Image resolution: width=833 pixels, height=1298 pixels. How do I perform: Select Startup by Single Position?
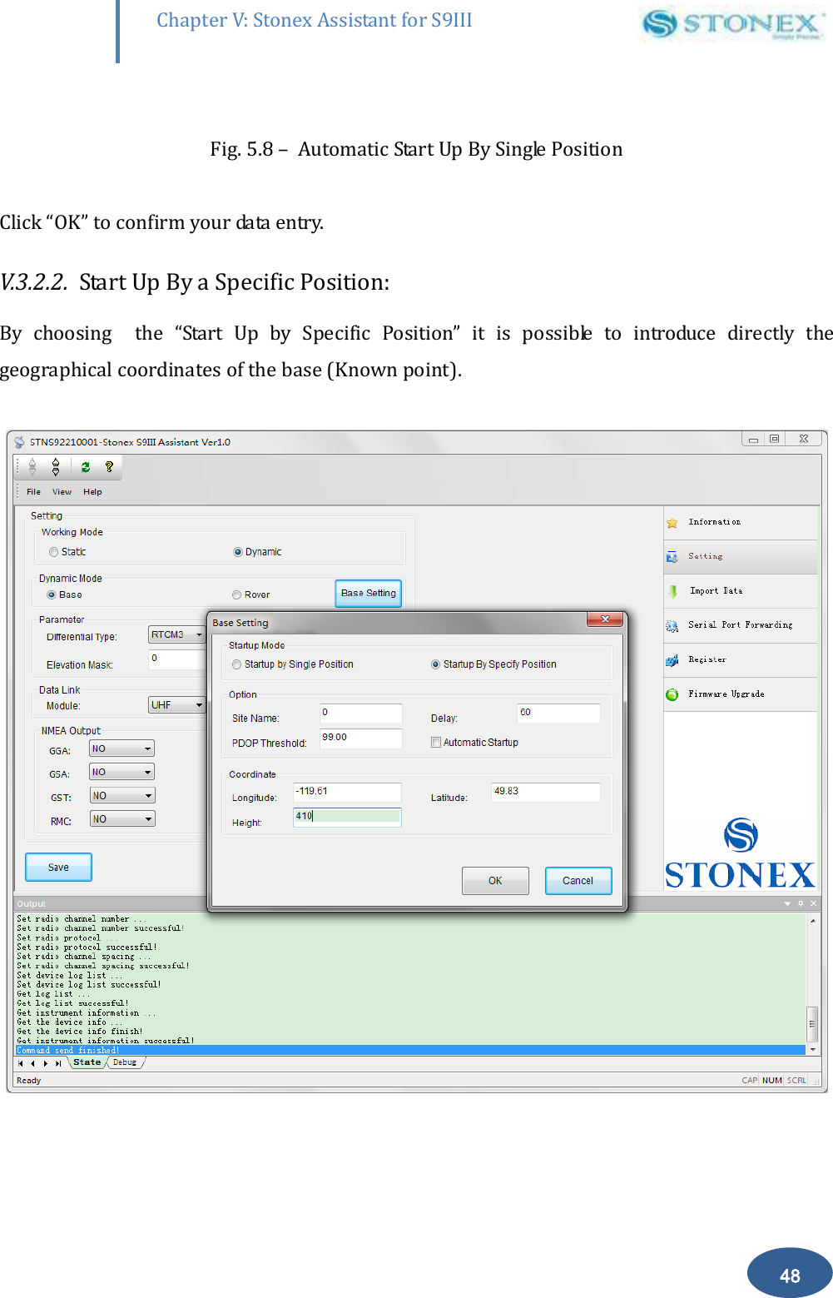pos(236,664)
